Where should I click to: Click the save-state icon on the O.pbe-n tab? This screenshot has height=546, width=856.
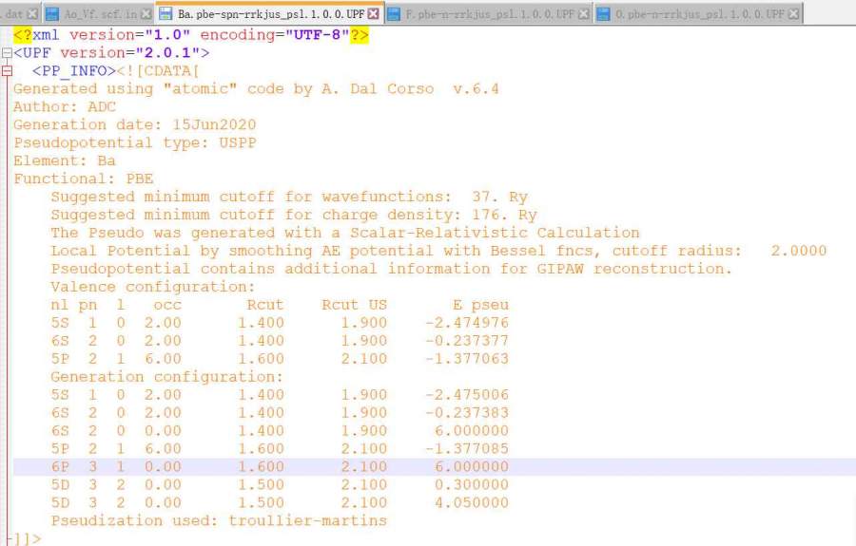(x=603, y=13)
